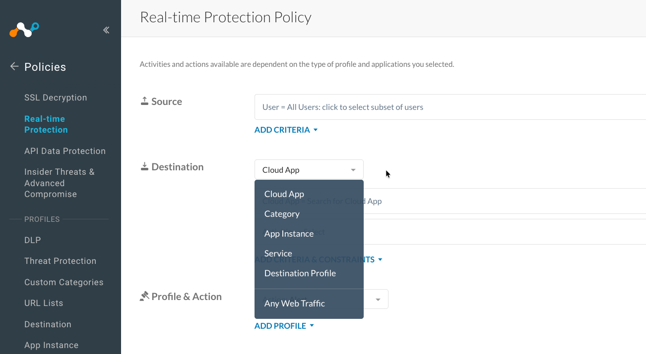This screenshot has width=646, height=354.
Task: Click the Destination section label
Action: 178,167
